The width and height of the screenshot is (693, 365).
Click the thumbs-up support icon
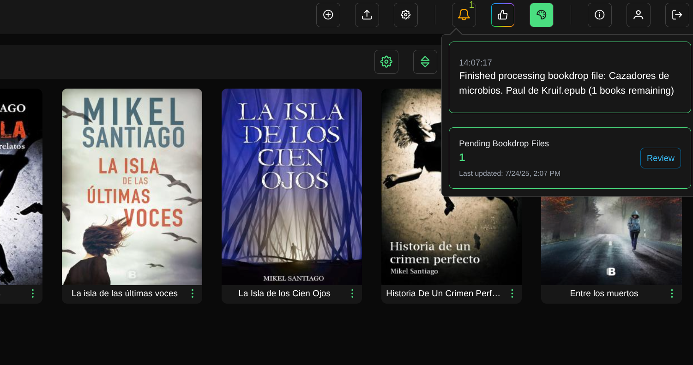[503, 15]
